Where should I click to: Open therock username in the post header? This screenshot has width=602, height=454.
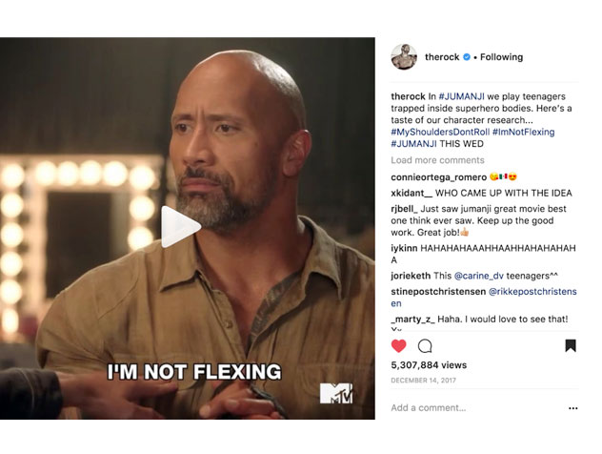(440, 57)
